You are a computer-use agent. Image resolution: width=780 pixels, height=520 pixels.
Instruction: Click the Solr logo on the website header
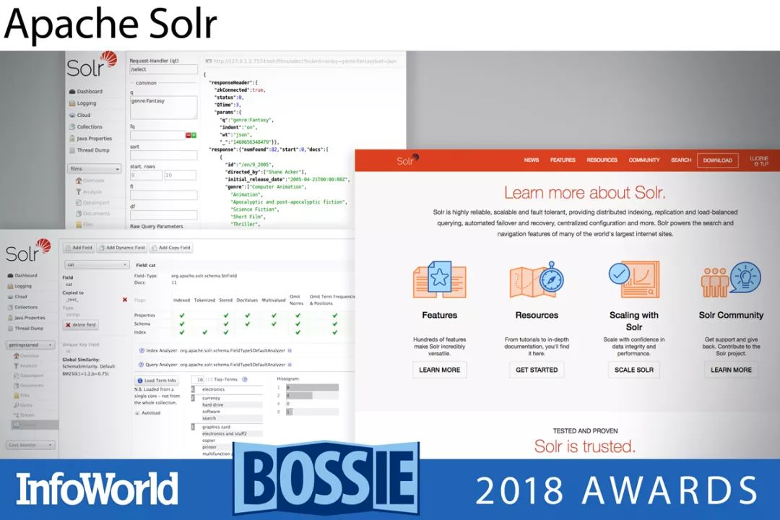[x=408, y=160]
